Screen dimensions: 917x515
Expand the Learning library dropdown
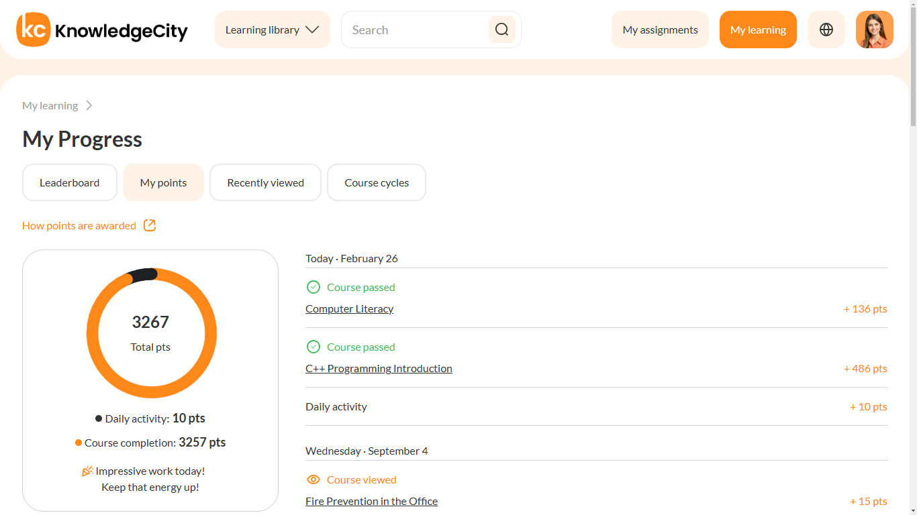[x=272, y=30]
